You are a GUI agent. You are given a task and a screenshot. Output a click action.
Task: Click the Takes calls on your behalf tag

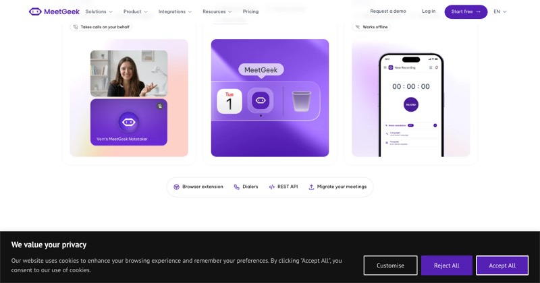click(x=101, y=27)
